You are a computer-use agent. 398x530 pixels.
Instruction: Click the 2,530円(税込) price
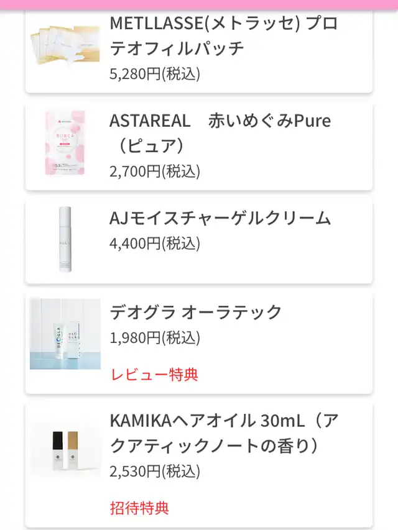pyautogui.click(x=155, y=472)
